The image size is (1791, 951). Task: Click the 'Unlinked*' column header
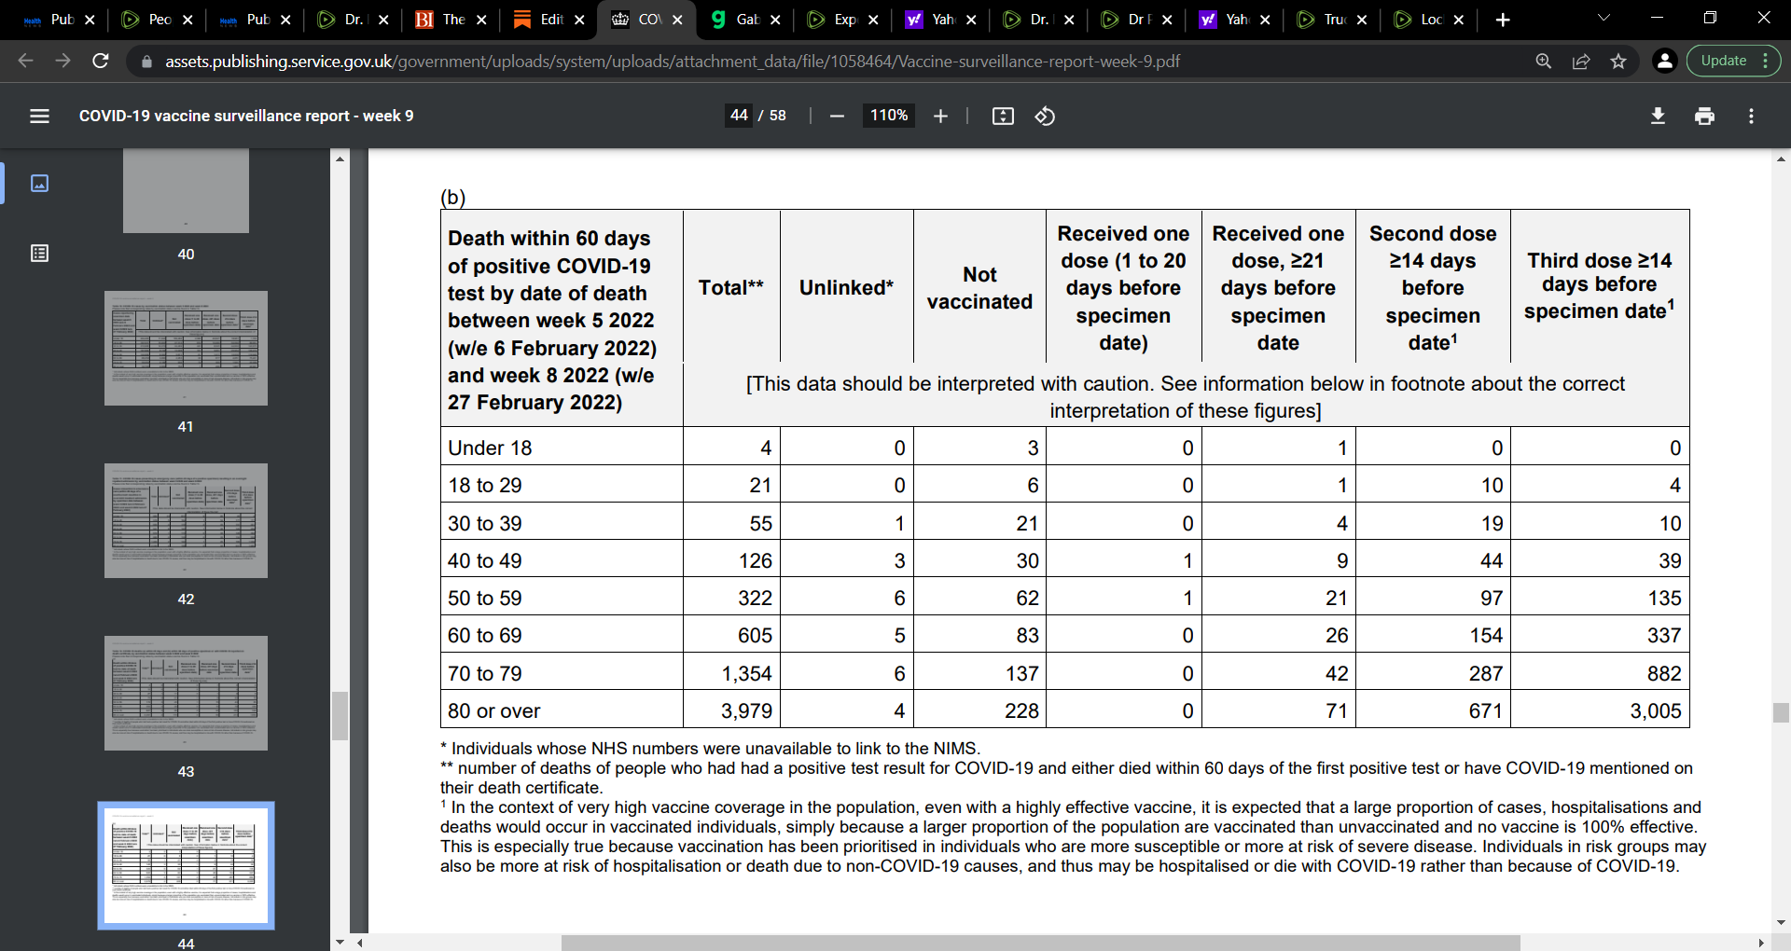(846, 287)
